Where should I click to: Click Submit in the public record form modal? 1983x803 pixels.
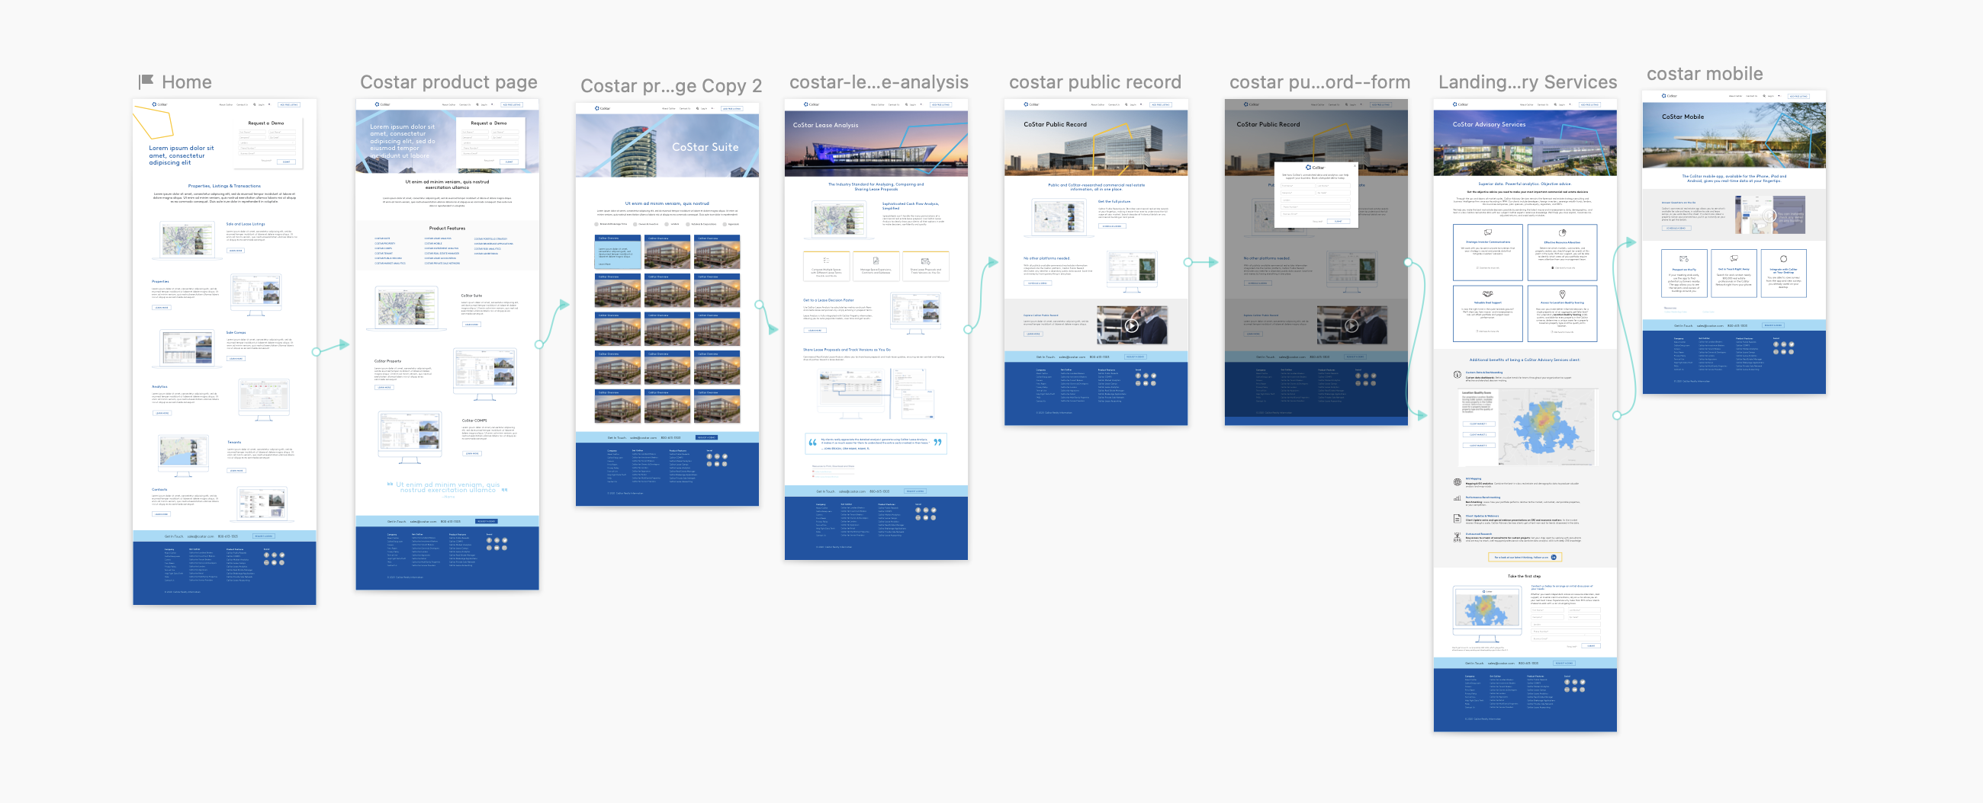tap(1338, 222)
